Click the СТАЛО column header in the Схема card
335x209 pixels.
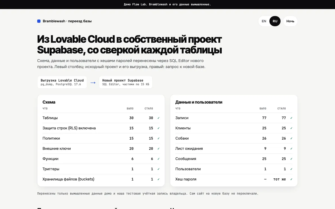[149, 108]
